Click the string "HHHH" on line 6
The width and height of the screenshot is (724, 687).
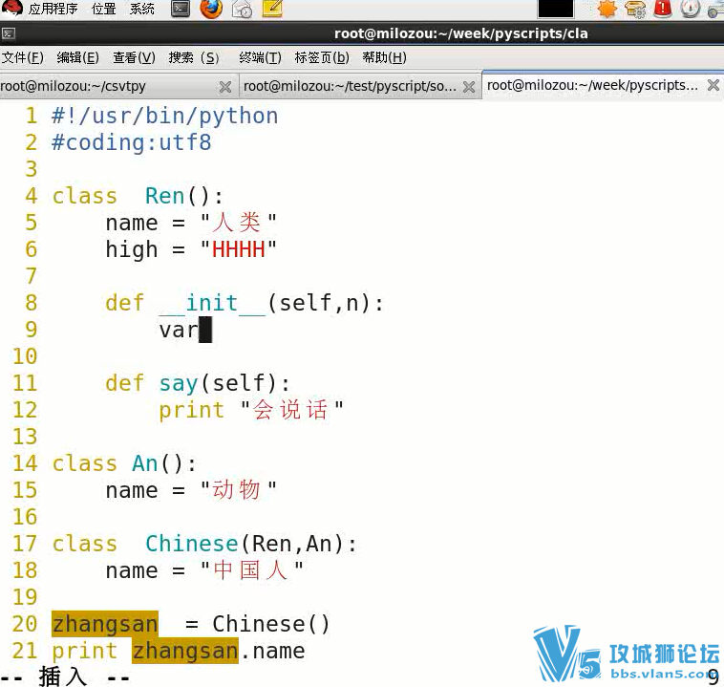pos(238,249)
